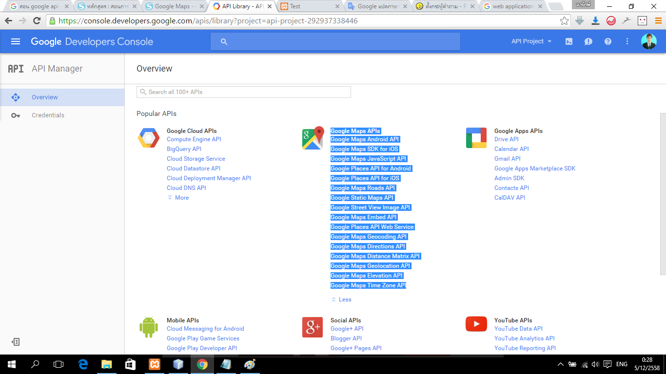The image size is (666, 374).
Task: Open Cloud DNS API link
Action: pos(186,188)
